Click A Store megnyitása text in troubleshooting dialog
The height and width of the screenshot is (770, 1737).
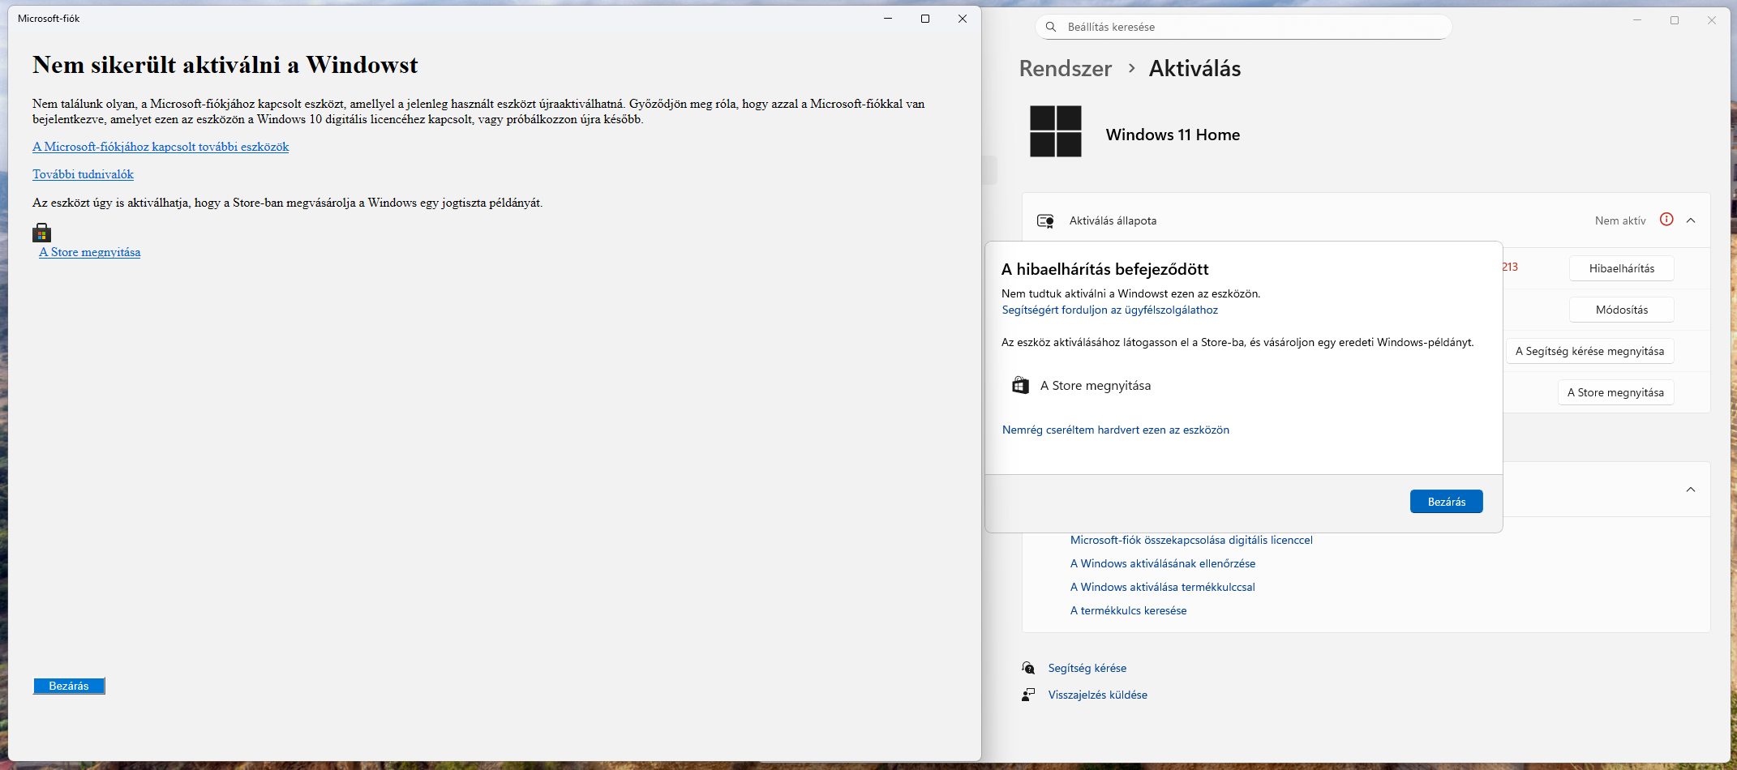coord(1096,386)
